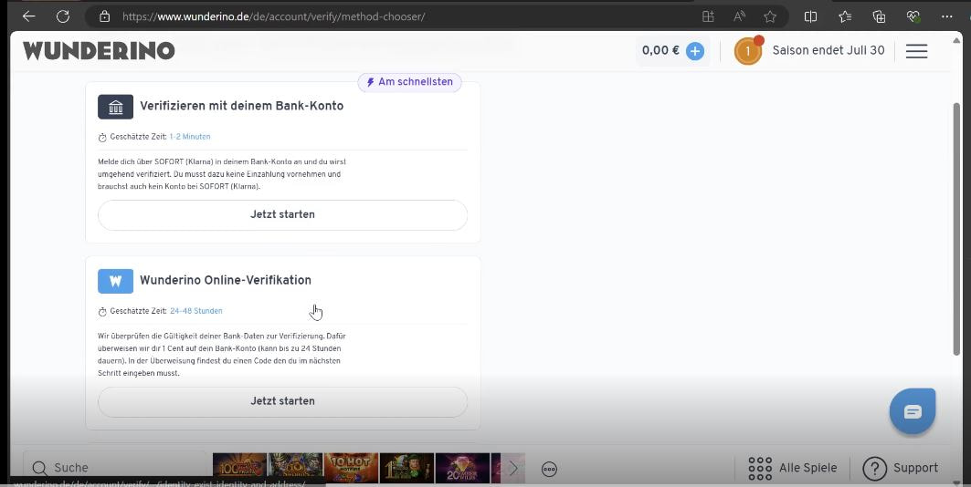Click the Alle Spiele grid icon

(x=760, y=468)
